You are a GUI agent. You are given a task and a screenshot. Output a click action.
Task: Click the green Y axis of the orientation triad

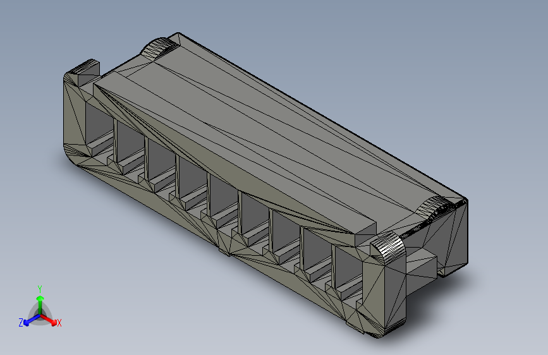point(40,305)
